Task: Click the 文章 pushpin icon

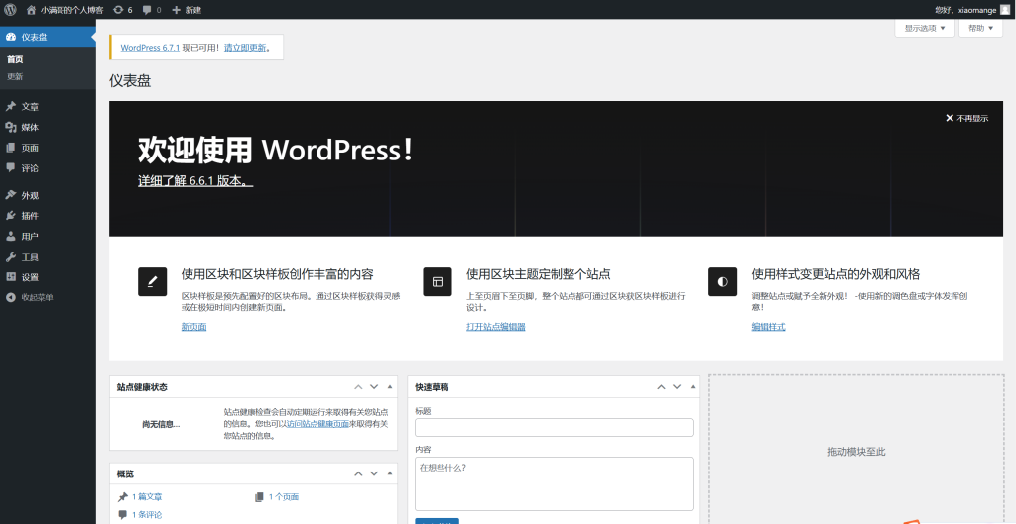Action: (10, 106)
